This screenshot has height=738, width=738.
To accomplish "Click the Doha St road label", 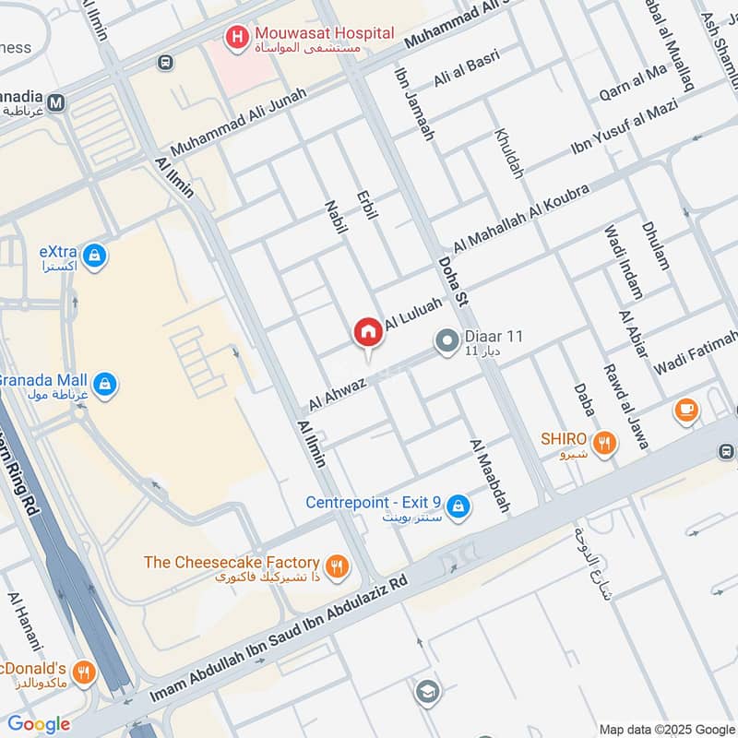I will (x=453, y=282).
